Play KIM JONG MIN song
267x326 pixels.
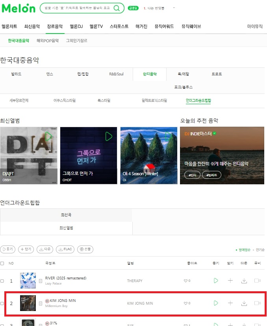point(216,303)
